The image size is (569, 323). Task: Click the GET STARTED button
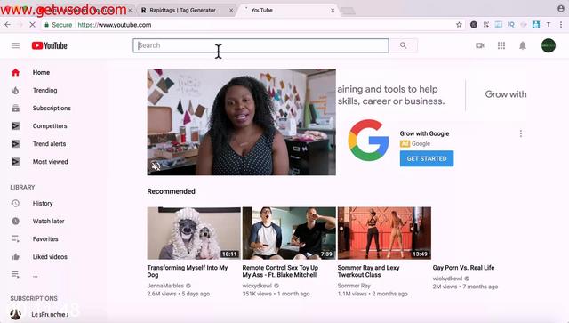click(x=427, y=158)
